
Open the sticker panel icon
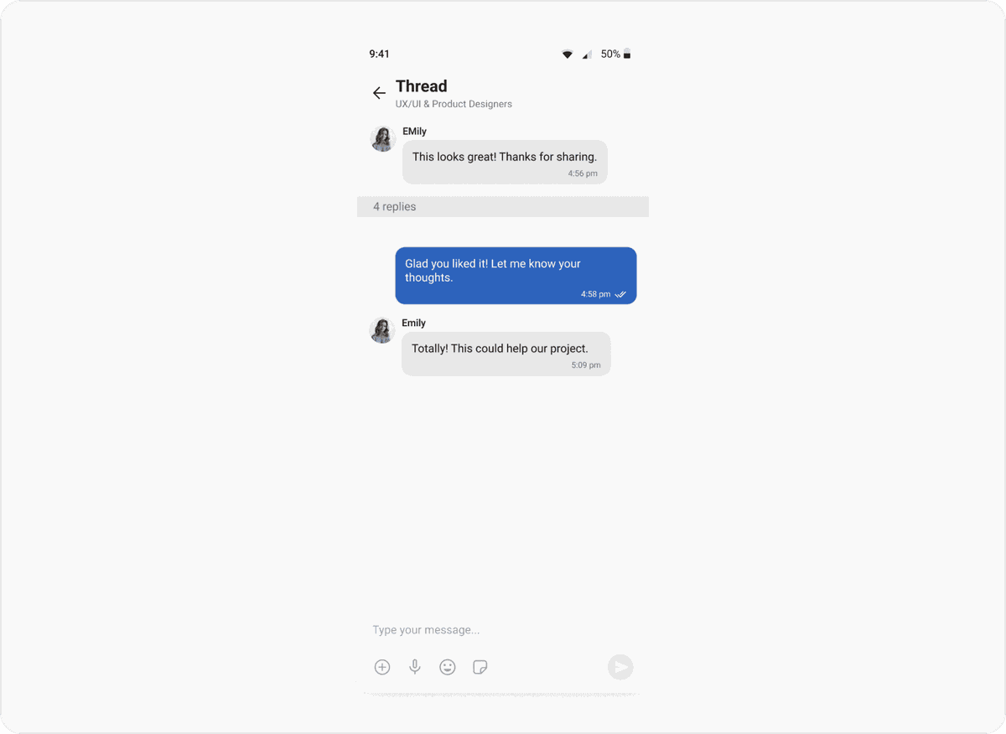pos(480,667)
